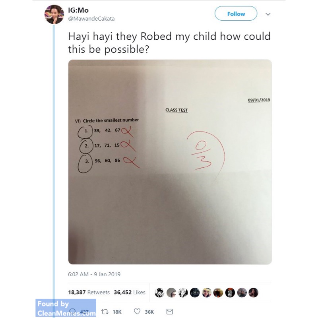Open the class test photo
The width and height of the screenshot is (318, 318).
[170, 162]
